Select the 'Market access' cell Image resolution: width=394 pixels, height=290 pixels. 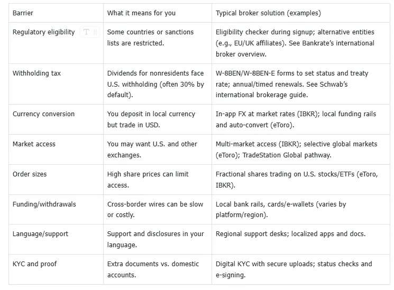[x=34, y=144]
